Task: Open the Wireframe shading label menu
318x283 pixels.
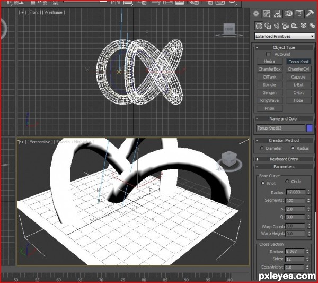Action: tap(54, 12)
